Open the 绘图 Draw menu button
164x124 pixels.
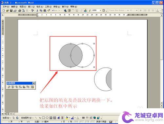pos(7,118)
